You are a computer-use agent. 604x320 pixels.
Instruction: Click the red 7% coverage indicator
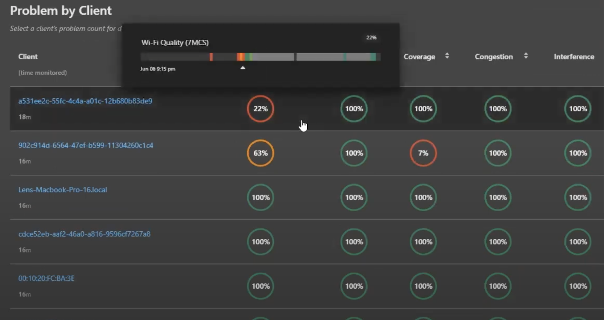[x=423, y=153]
